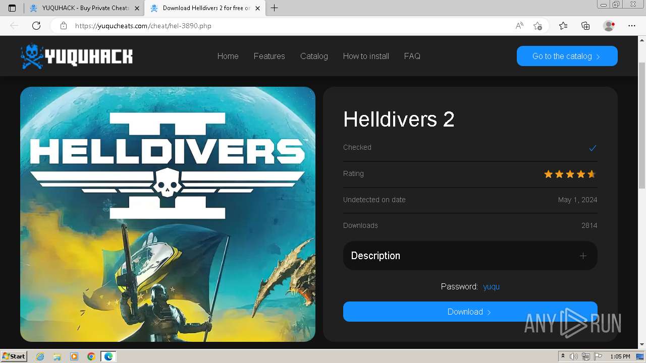Screen dimensions: 646x363
Task: Click the 1:05 PM system clock
Action: 620,356
